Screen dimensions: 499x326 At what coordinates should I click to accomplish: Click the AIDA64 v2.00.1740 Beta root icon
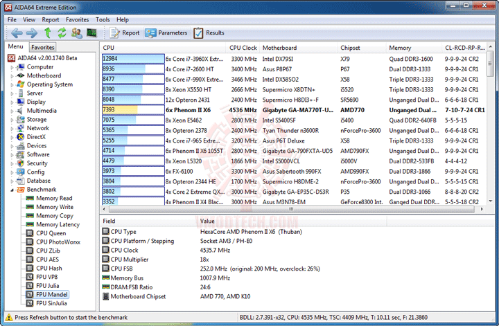[x=12, y=58]
